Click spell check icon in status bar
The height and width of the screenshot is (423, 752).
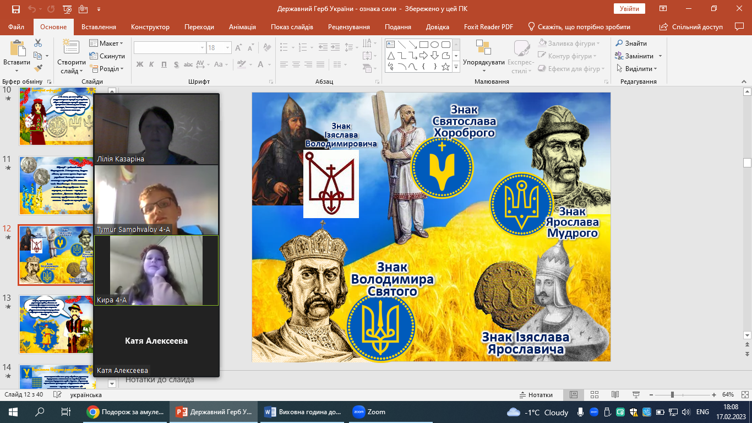[57, 395]
